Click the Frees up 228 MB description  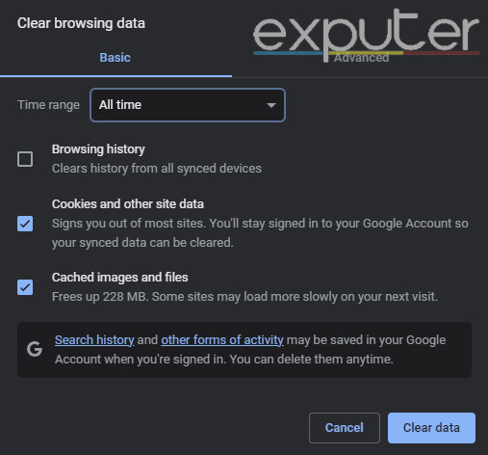[244, 297]
